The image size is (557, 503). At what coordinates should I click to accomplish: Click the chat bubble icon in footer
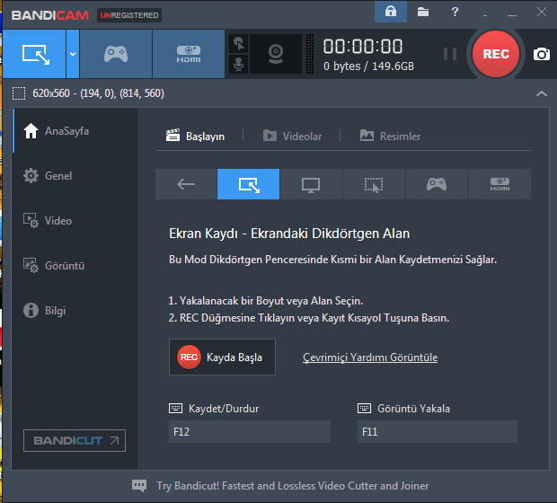point(139,485)
